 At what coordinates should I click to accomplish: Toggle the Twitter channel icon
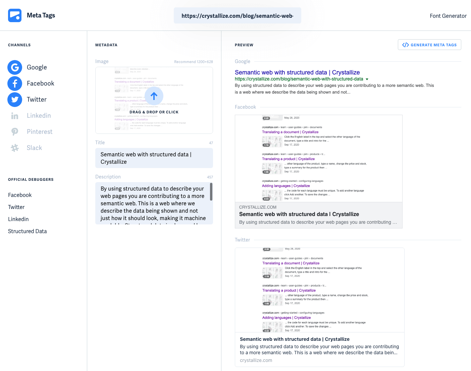(x=15, y=100)
